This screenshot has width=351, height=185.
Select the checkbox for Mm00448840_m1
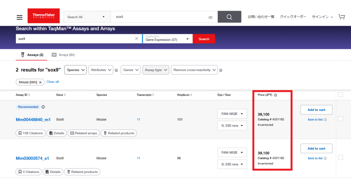(x=340, y=119)
